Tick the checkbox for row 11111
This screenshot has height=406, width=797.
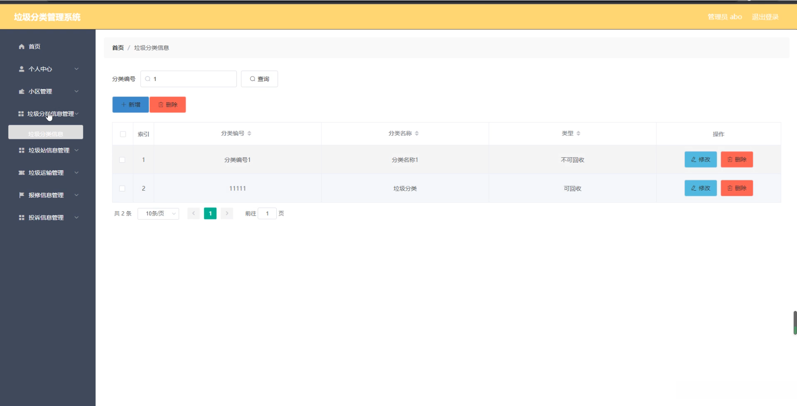pos(122,188)
